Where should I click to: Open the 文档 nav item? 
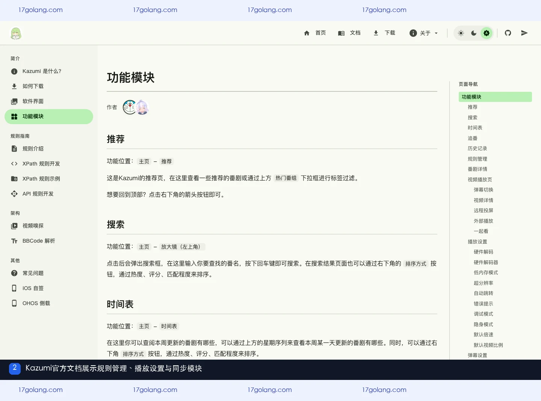(355, 33)
